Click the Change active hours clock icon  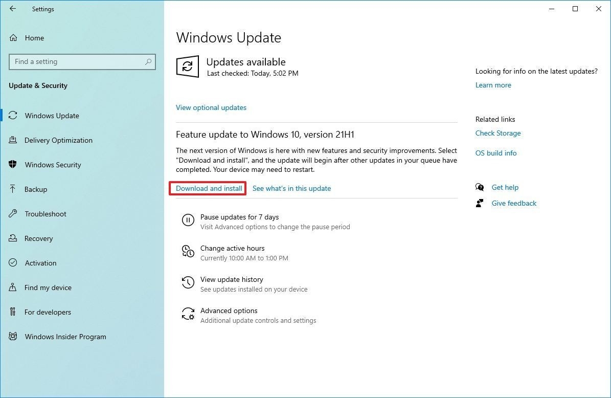coord(188,251)
